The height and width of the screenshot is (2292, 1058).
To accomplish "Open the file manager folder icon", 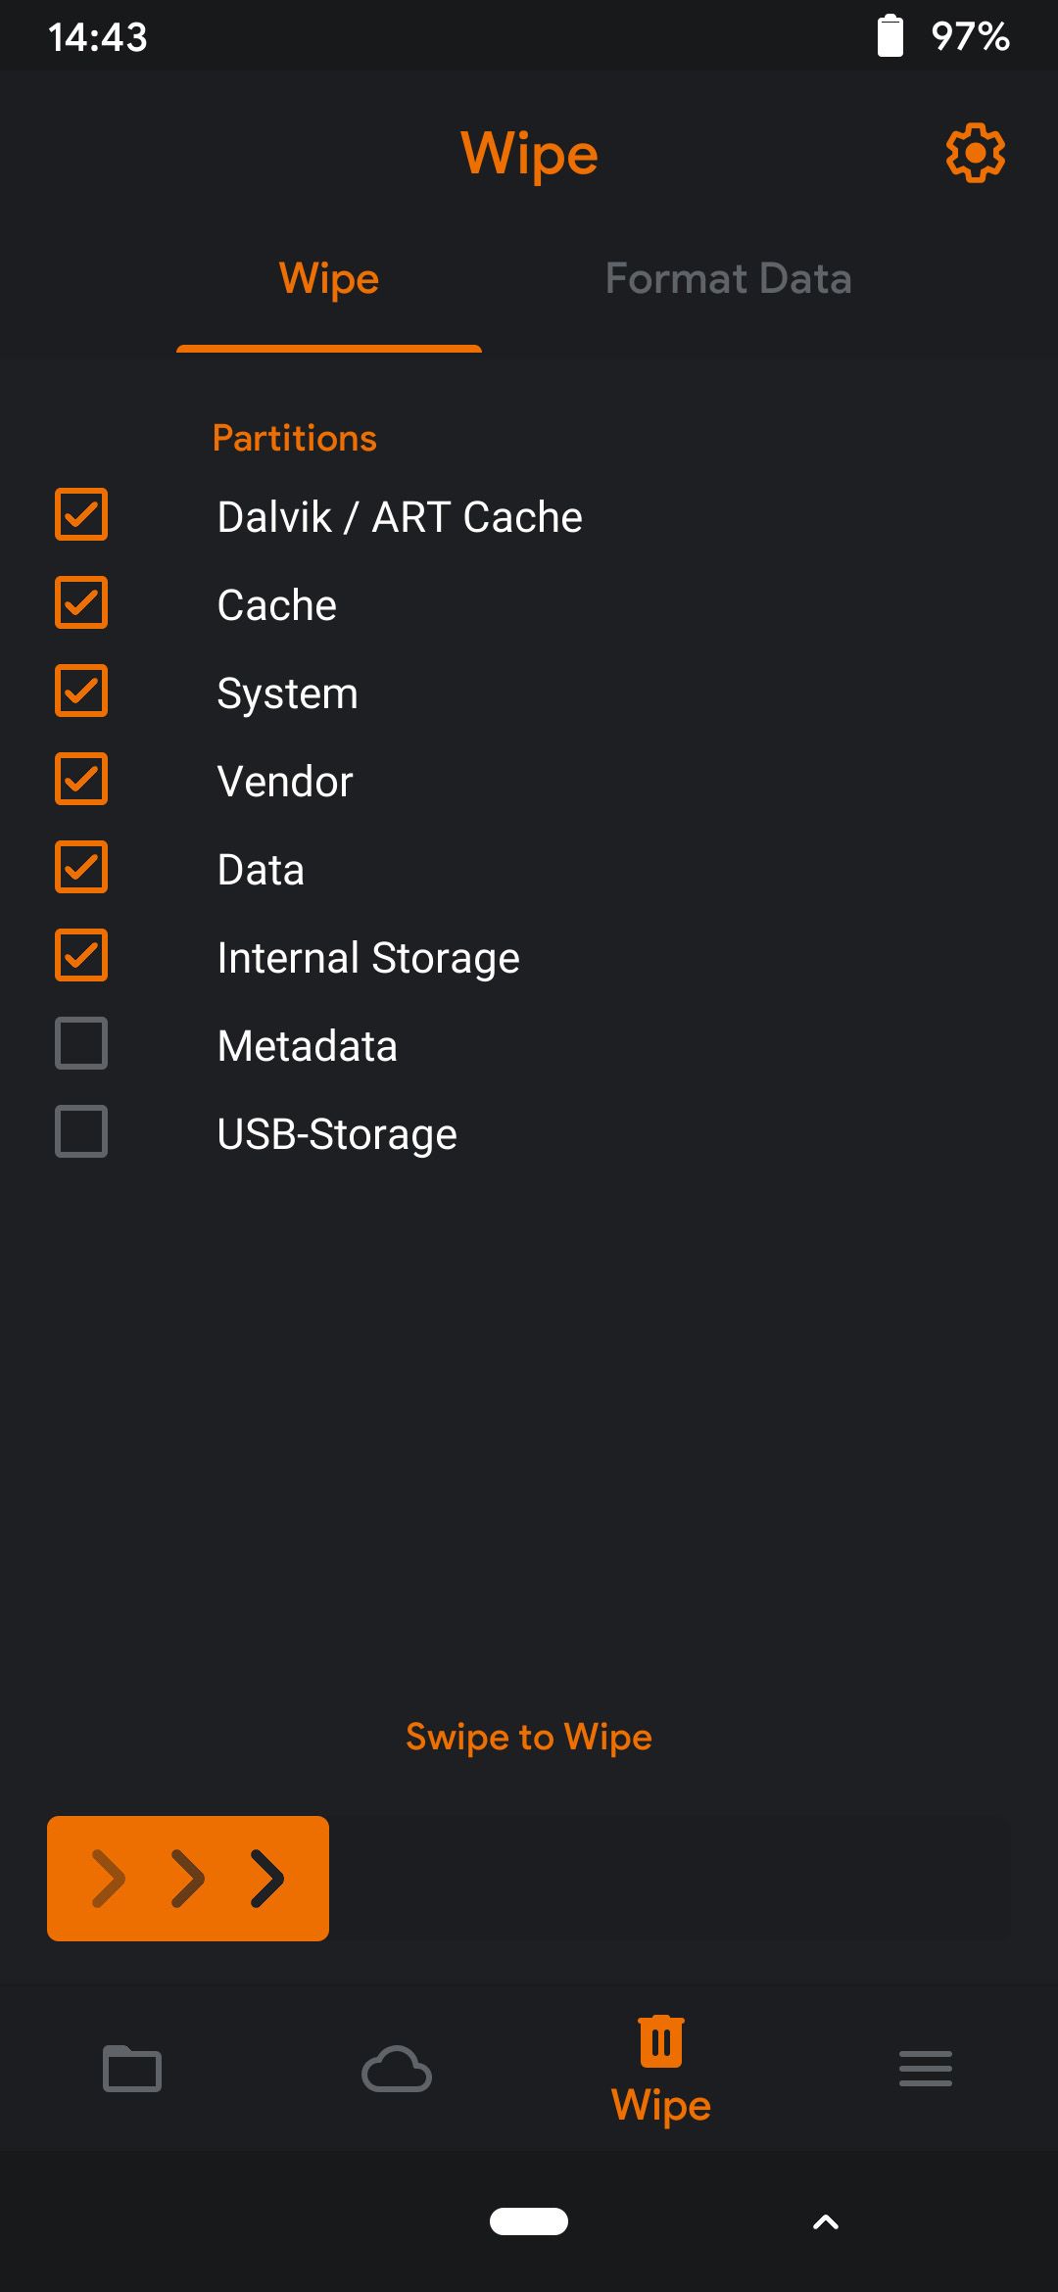I will click(132, 2069).
